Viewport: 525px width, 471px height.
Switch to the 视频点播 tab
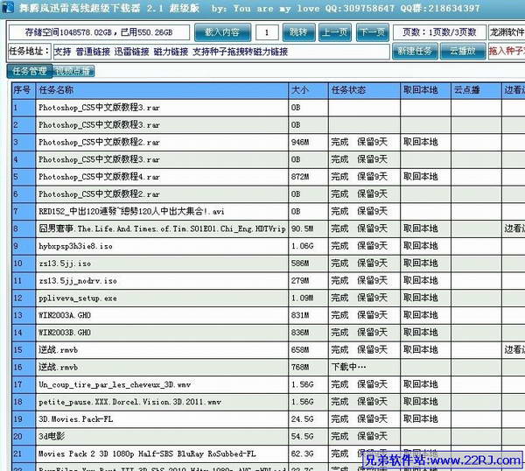point(73,71)
